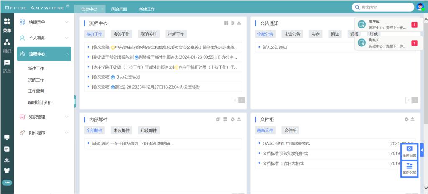Collapse the 内部邮件 panel with eject arrow

239,120
